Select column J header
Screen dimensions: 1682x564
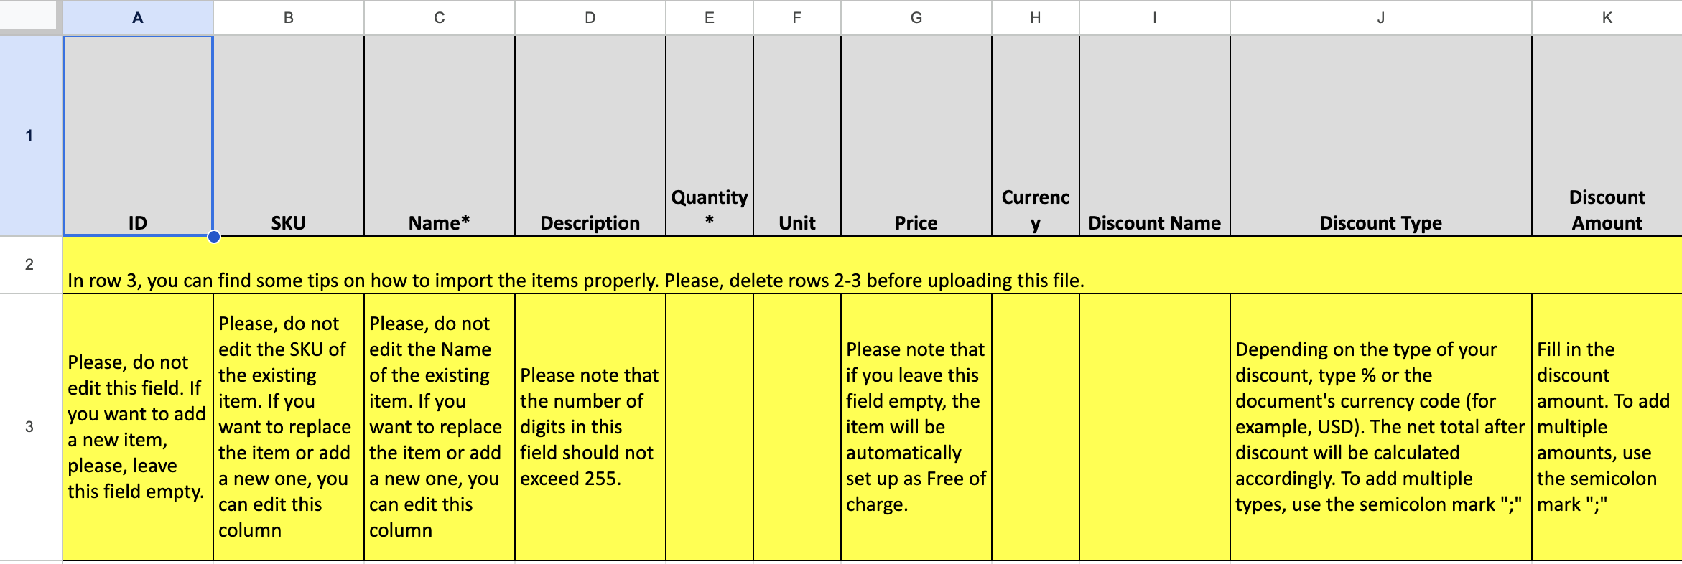[1381, 18]
